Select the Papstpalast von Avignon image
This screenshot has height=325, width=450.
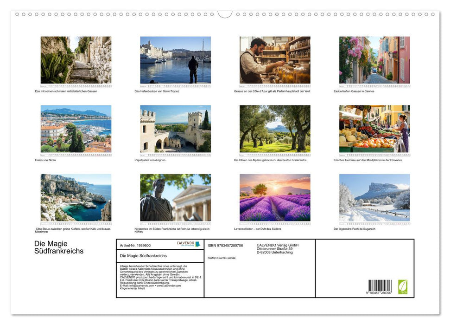click(176, 129)
